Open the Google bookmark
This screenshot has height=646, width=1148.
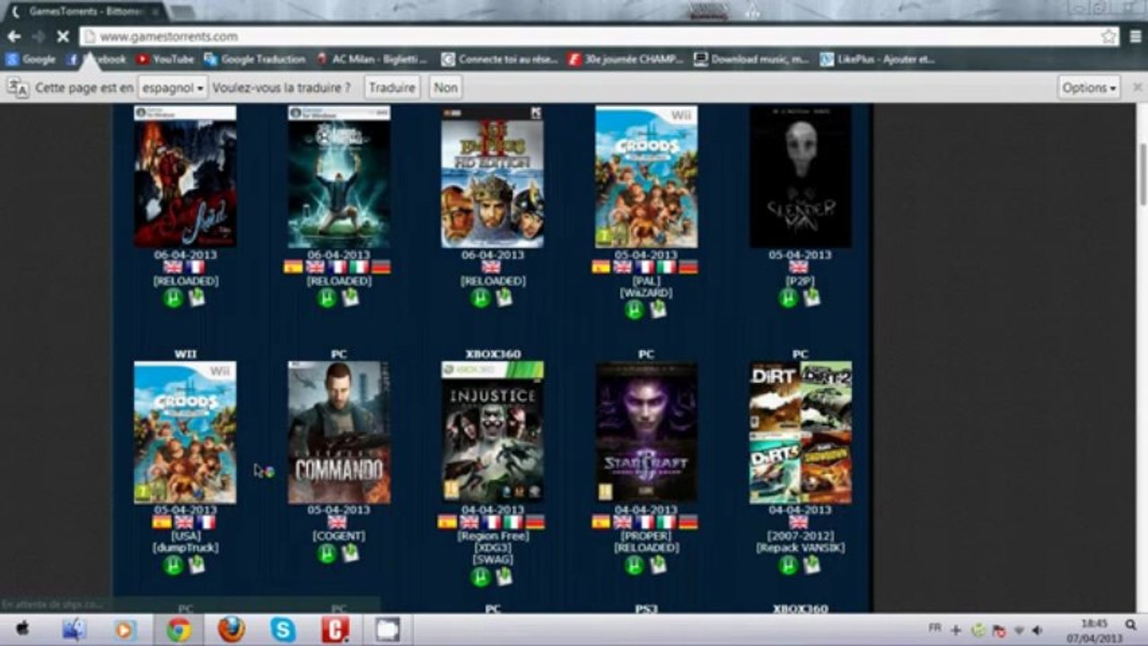coord(31,59)
